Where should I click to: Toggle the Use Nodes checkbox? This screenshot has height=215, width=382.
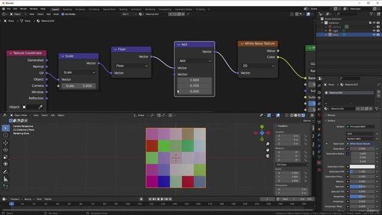63,14
